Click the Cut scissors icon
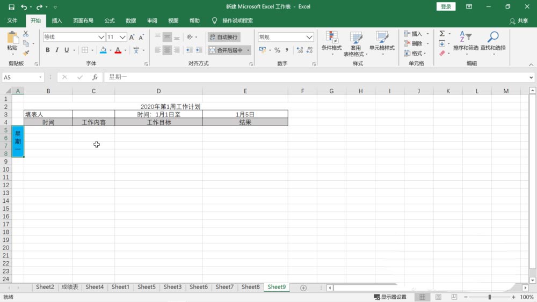Image resolution: width=537 pixels, height=302 pixels. [26, 34]
